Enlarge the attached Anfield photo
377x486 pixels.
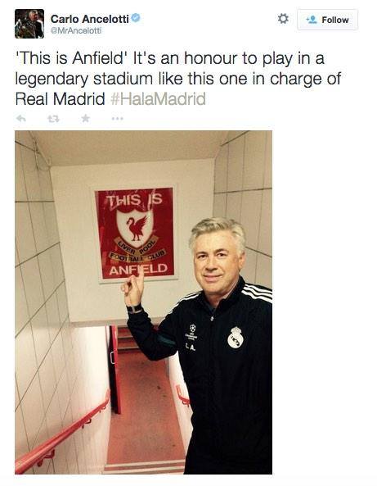click(143, 302)
